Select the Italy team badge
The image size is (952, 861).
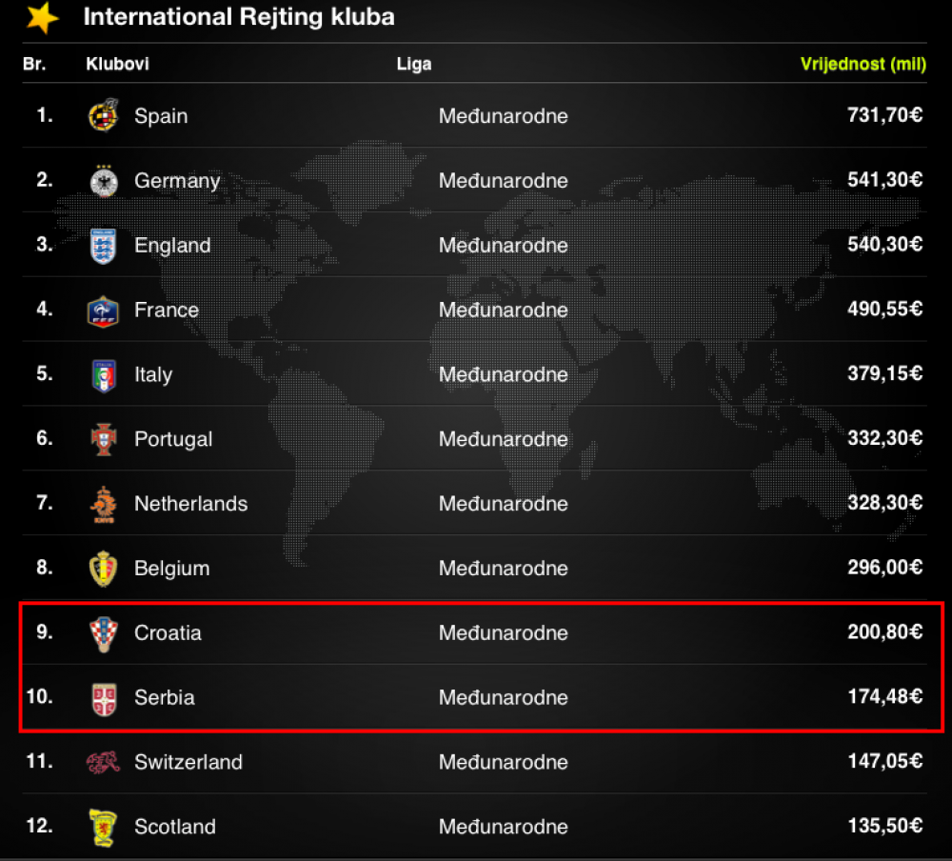(104, 375)
